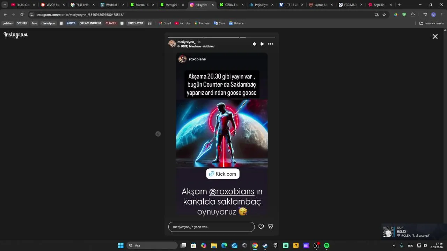Open the PEKE, Mindloco - Addicted audio label

[196, 46]
